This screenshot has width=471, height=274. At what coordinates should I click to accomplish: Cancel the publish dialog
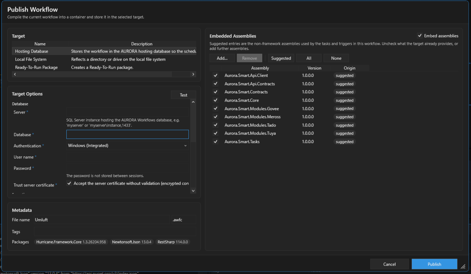click(x=390, y=264)
